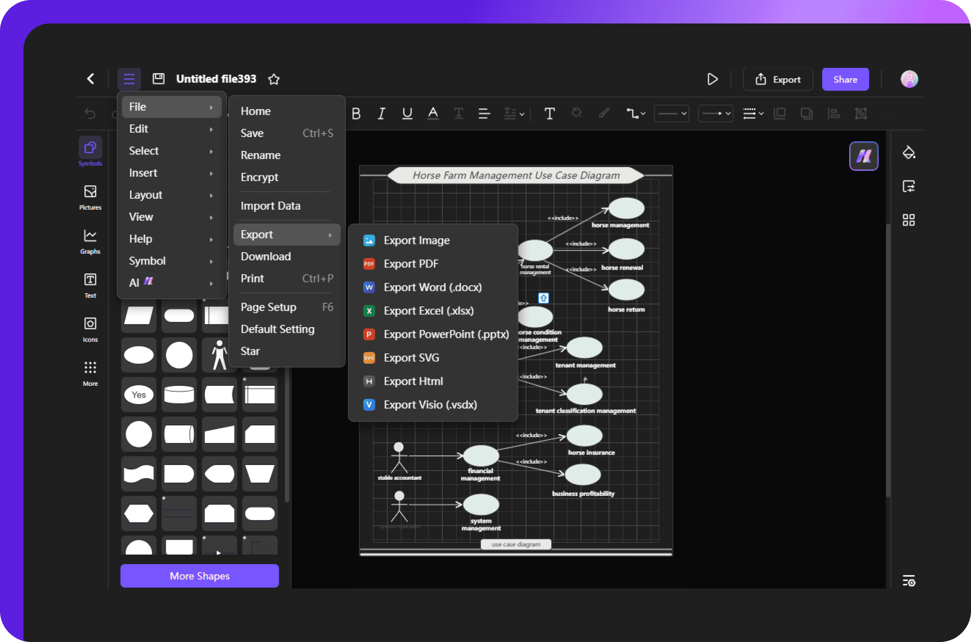This screenshot has height=642, width=971.
Task: Click the align objects icon
Action: click(x=834, y=114)
